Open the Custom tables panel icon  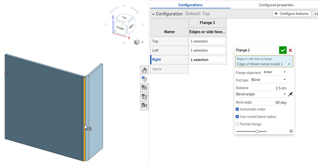(x=144, y=97)
